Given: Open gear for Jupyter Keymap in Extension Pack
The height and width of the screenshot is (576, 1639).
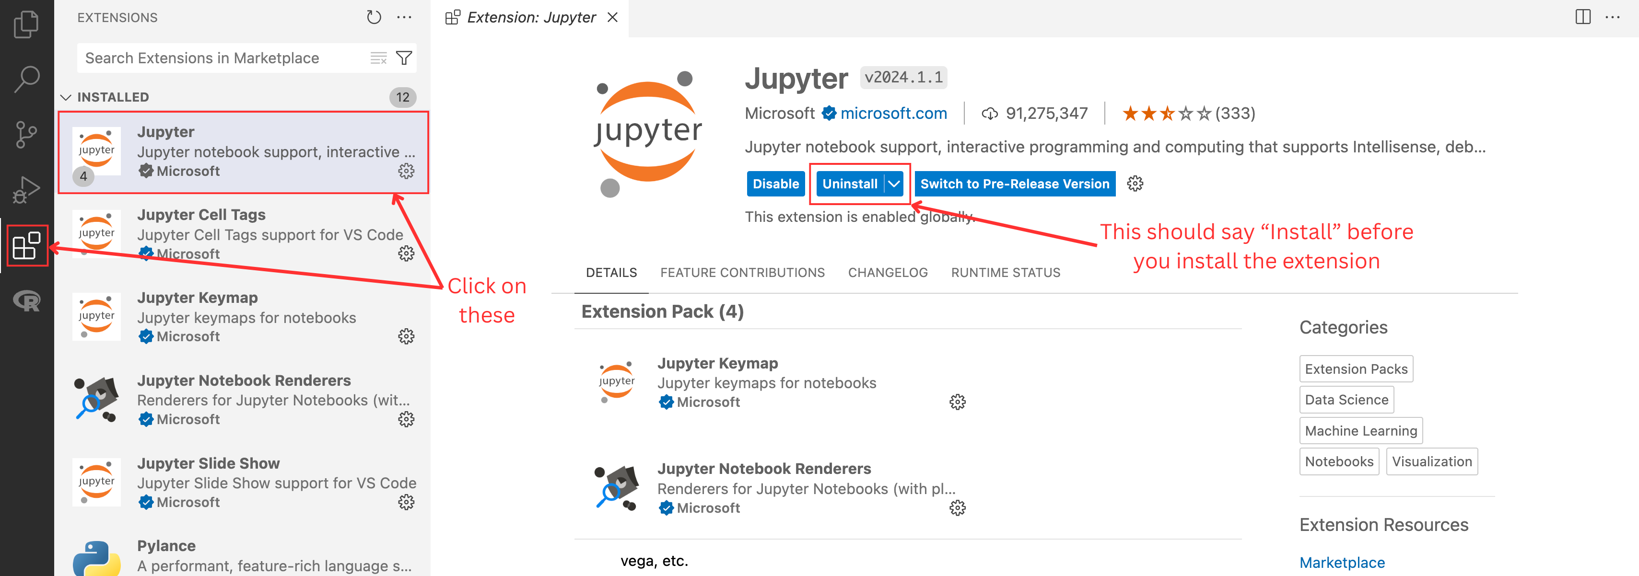Looking at the screenshot, I should pos(957,401).
